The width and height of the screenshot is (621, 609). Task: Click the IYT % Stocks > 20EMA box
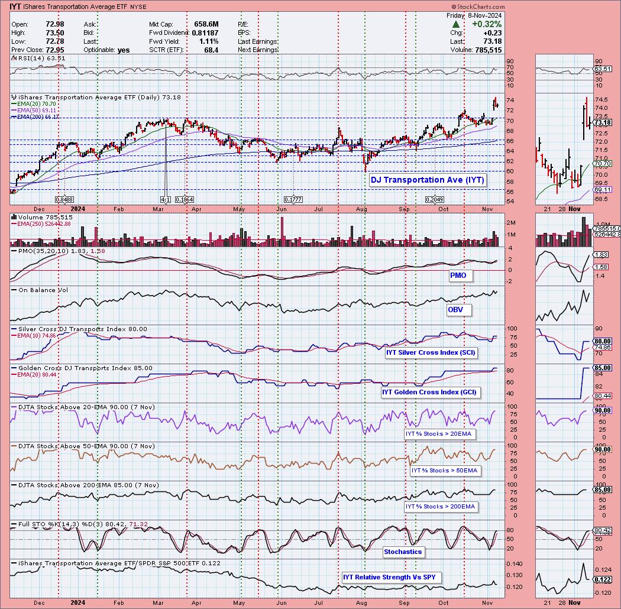click(x=438, y=434)
